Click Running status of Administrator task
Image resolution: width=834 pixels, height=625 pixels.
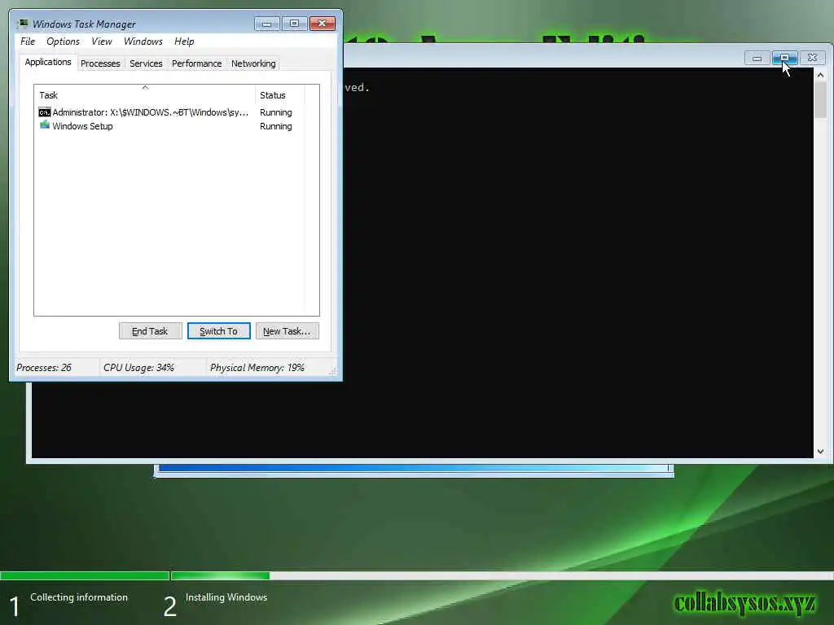pyautogui.click(x=275, y=112)
